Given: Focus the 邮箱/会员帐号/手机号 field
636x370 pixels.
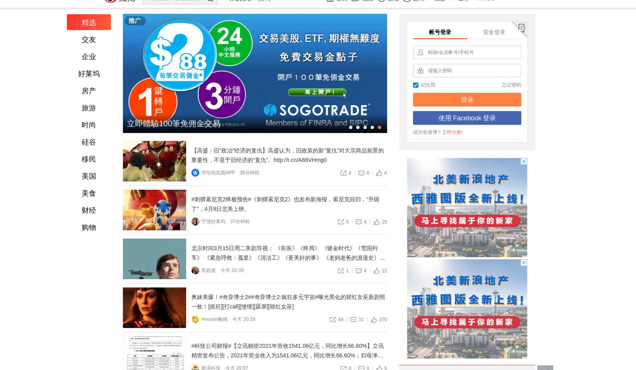Looking at the screenshot, I should point(467,52).
